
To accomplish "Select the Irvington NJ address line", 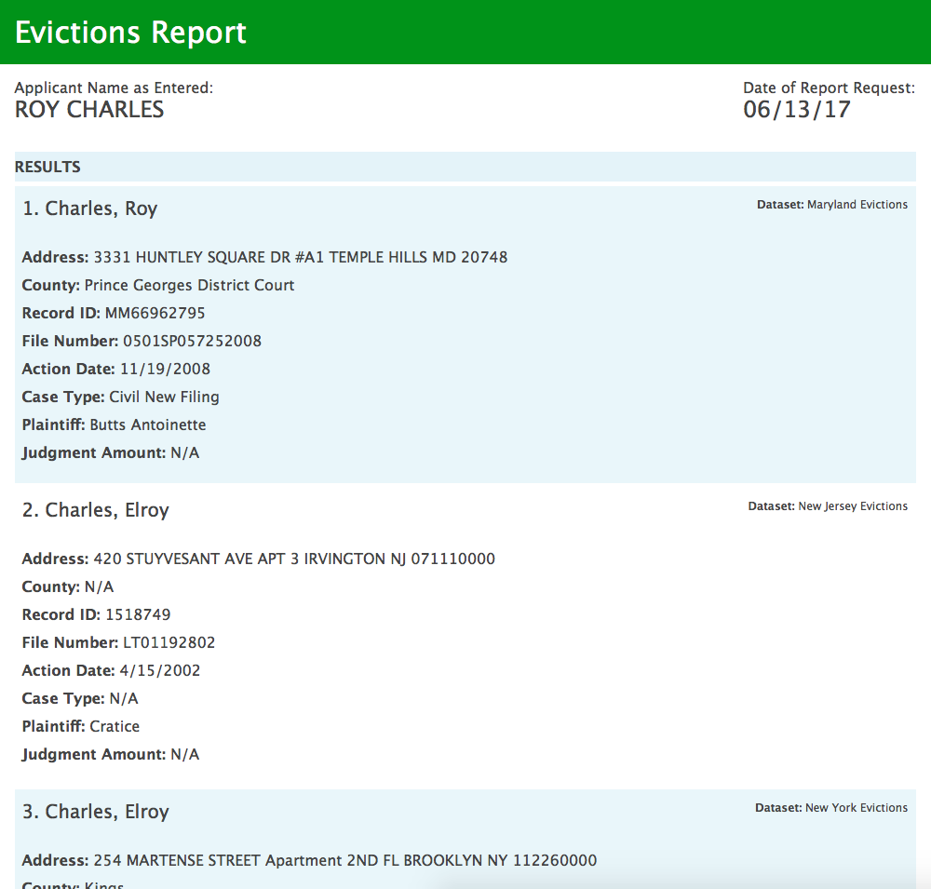I will [x=258, y=559].
